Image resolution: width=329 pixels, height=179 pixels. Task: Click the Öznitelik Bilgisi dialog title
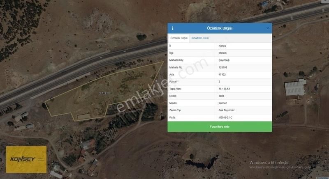coord(220,28)
